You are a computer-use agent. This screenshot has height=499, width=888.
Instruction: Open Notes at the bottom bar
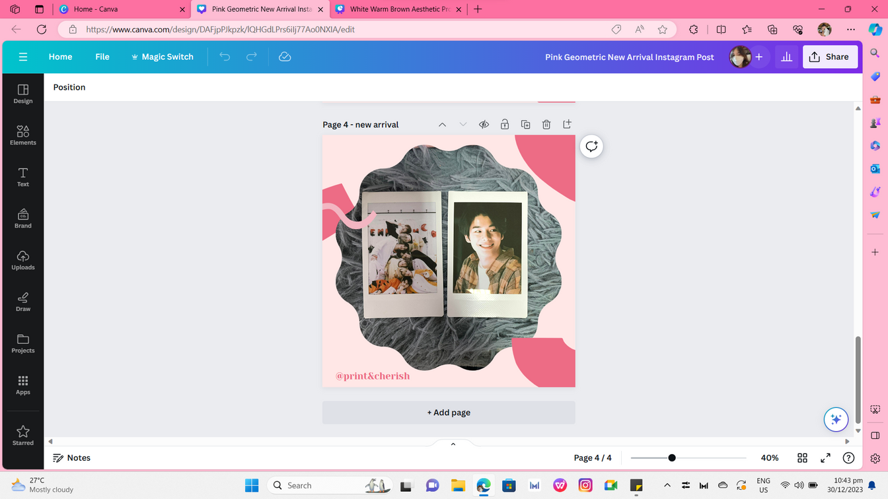72,457
